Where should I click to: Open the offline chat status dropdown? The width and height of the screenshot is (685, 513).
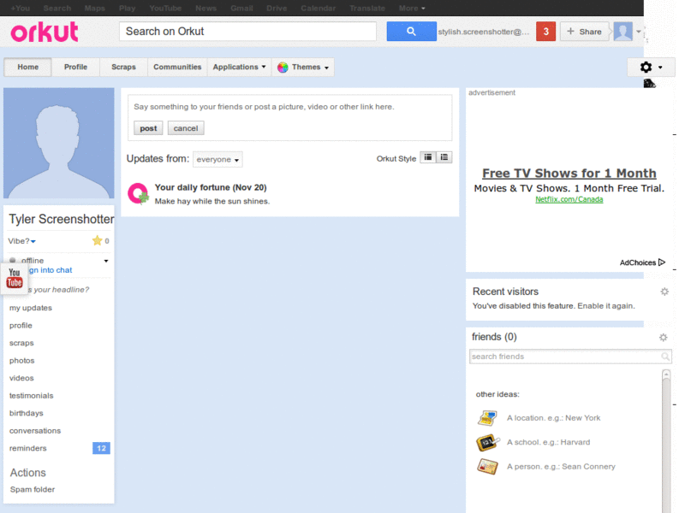tap(105, 261)
